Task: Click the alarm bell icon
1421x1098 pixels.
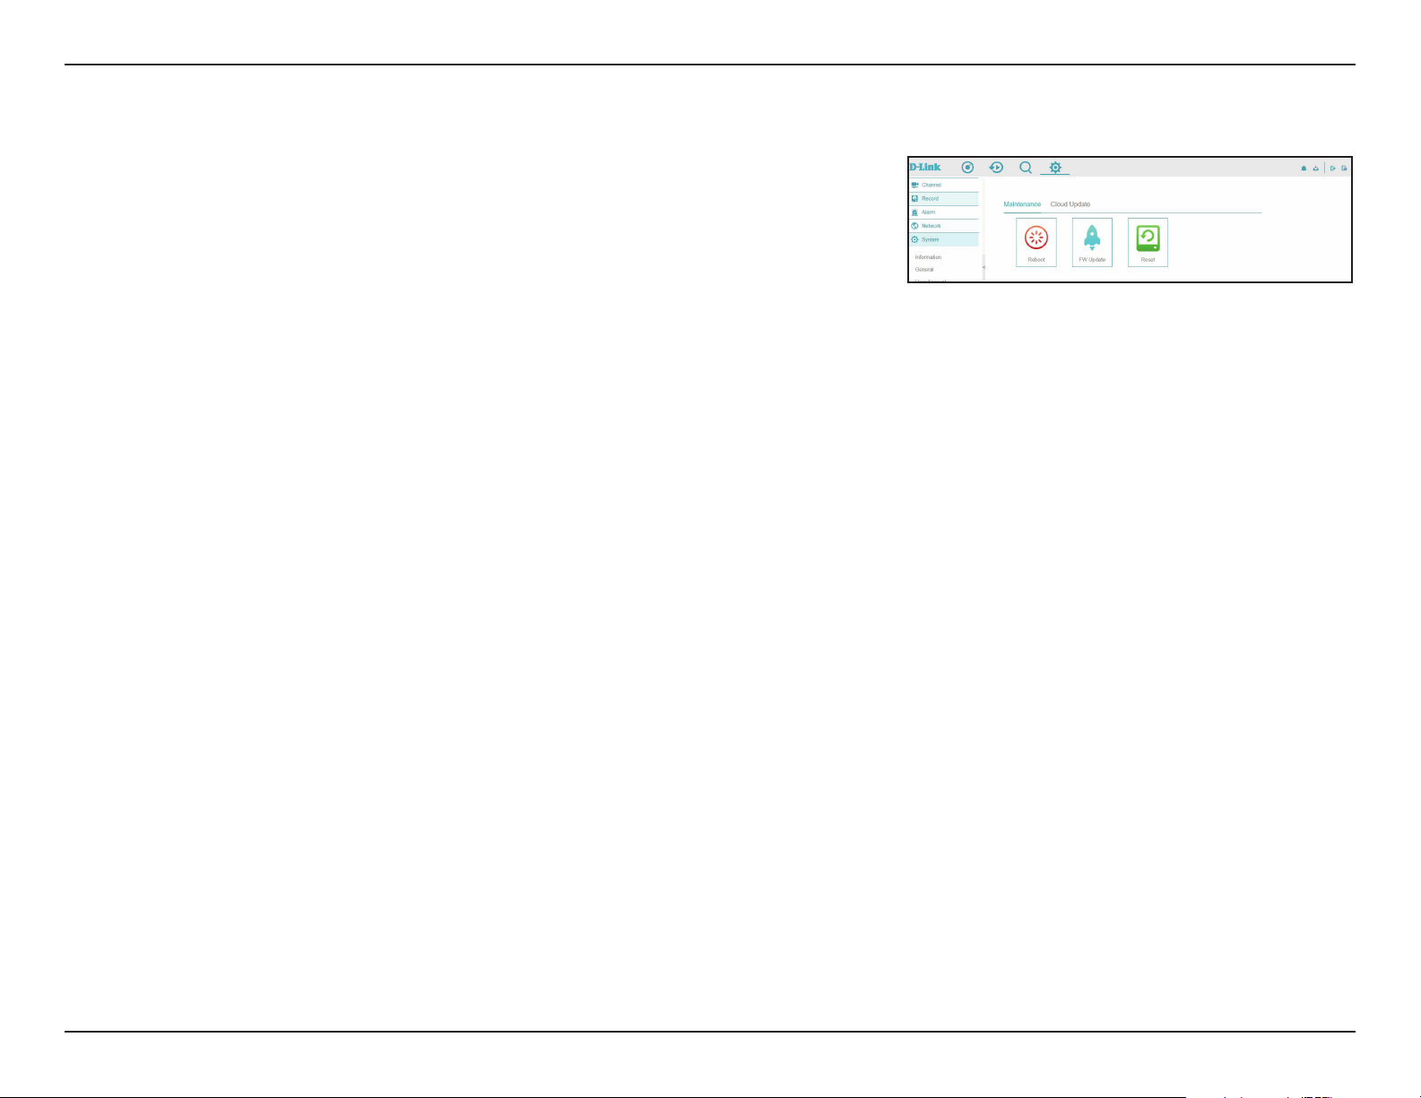Action: tap(1304, 169)
